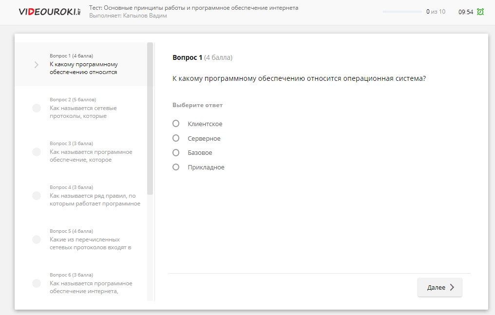Click the Выполняет: Капылов Вадим text

point(128,16)
